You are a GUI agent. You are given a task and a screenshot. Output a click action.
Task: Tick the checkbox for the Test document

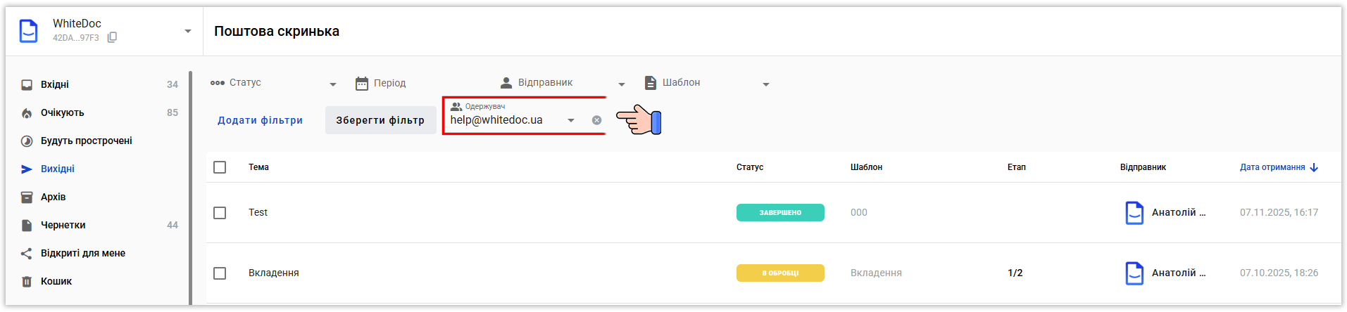pos(220,212)
